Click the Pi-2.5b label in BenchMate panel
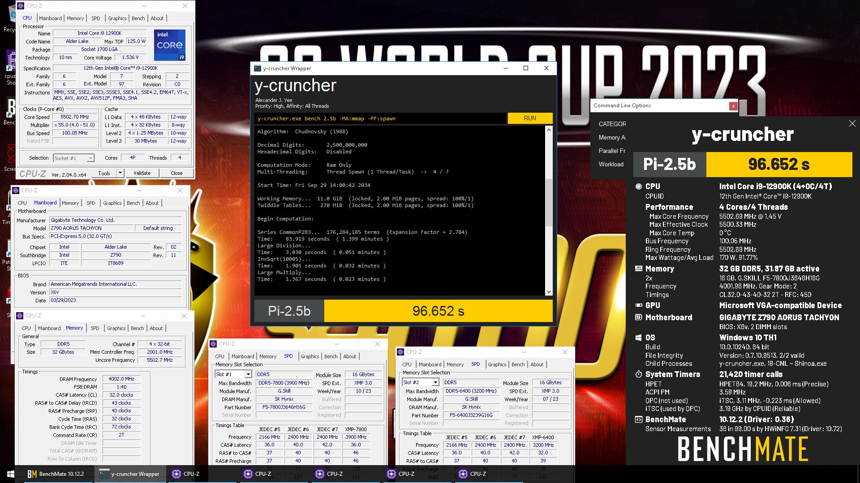The height and width of the screenshot is (483, 860). (x=670, y=165)
